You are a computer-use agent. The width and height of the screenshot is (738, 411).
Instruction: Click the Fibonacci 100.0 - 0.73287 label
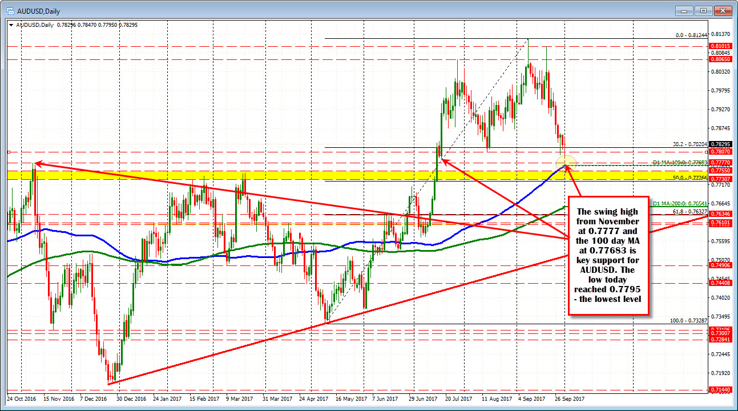[x=689, y=321]
